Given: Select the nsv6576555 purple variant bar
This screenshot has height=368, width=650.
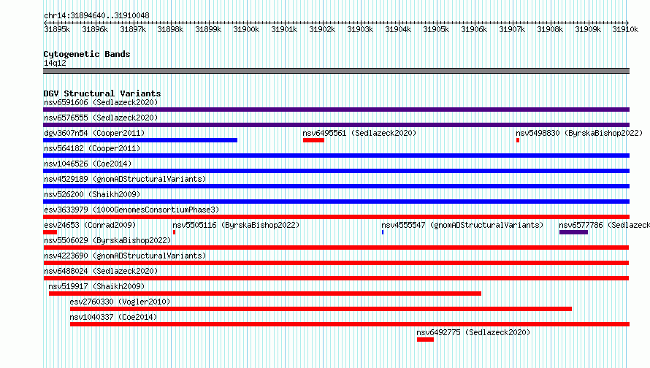Looking at the screenshot, I should click(336, 125).
